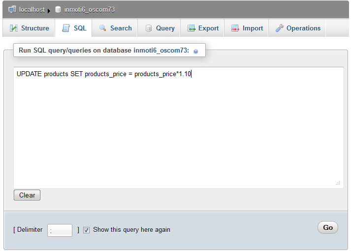The width and height of the screenshot is (351, 251).
Task: Click the Structure tab icon
Action: (x=14, y=28)
